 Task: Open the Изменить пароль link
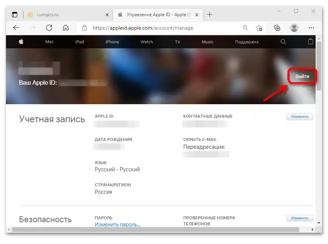(x=118, y=225)
